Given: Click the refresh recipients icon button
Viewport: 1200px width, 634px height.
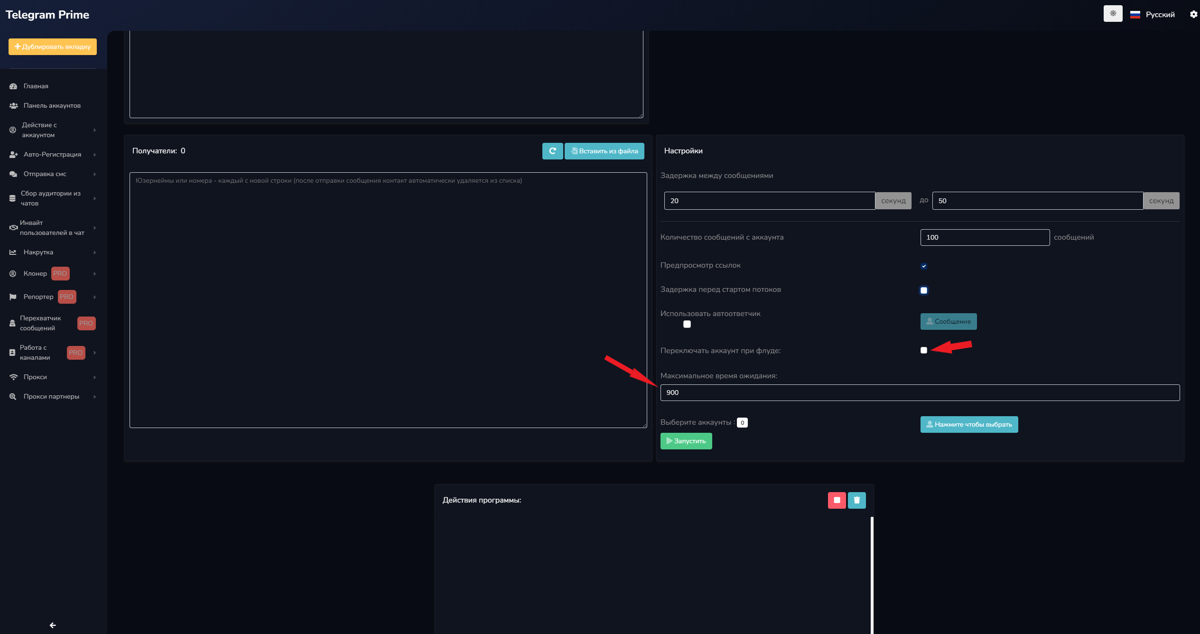Looking at the screenshot, I should 553,151.
